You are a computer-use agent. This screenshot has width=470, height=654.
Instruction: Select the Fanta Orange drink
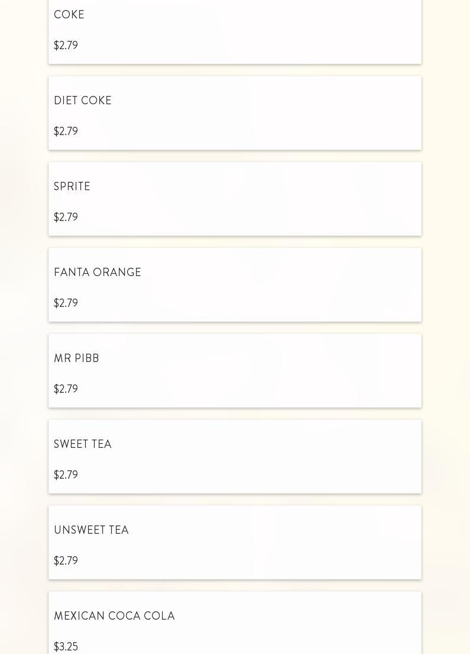pos(98,272)
